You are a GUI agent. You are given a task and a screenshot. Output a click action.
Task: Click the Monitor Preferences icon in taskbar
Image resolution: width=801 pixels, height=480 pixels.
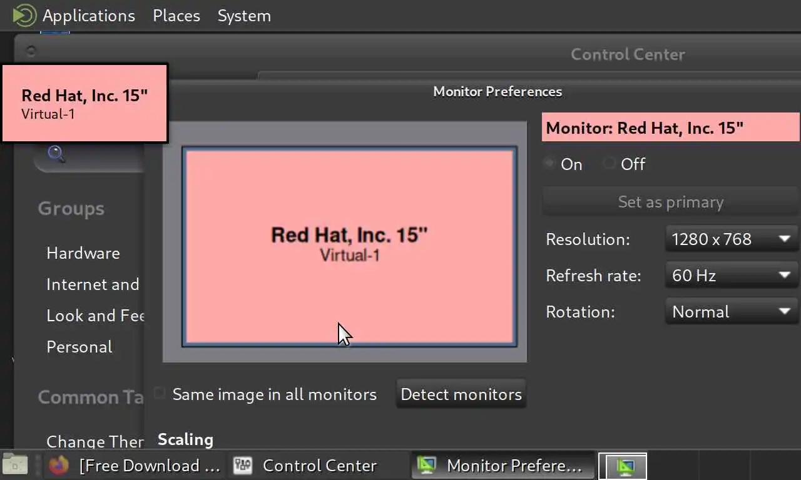point(427,466)
